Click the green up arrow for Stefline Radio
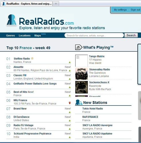The height and width of the screenshot is (143, 141). [70, 62]
